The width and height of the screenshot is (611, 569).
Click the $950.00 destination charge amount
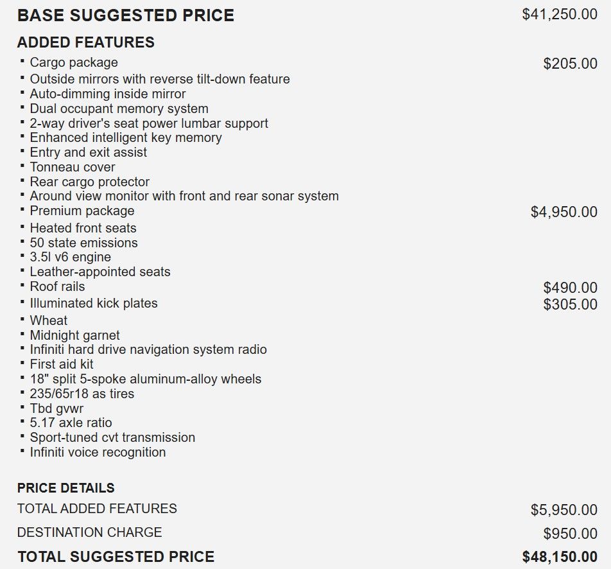point(570,534)
